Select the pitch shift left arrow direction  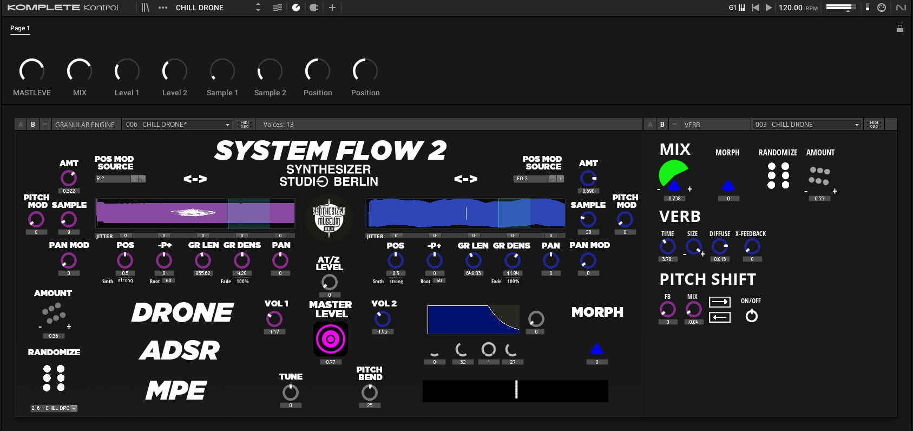[720, 317]
